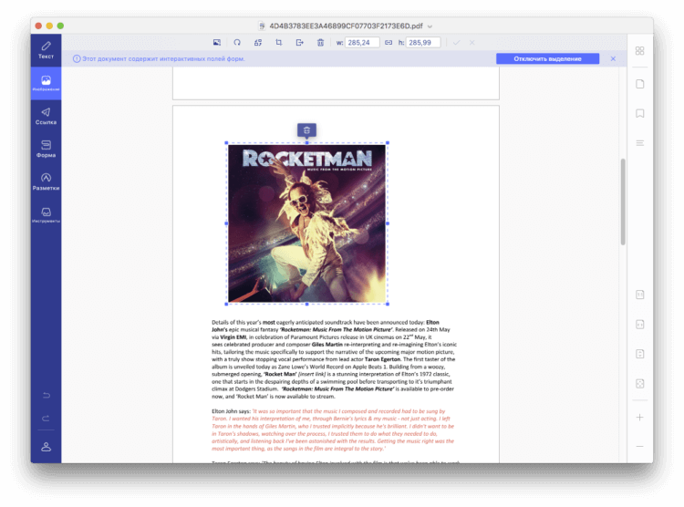Click the add image toolbar icon

pyautogui.click(x=217, y=42)
